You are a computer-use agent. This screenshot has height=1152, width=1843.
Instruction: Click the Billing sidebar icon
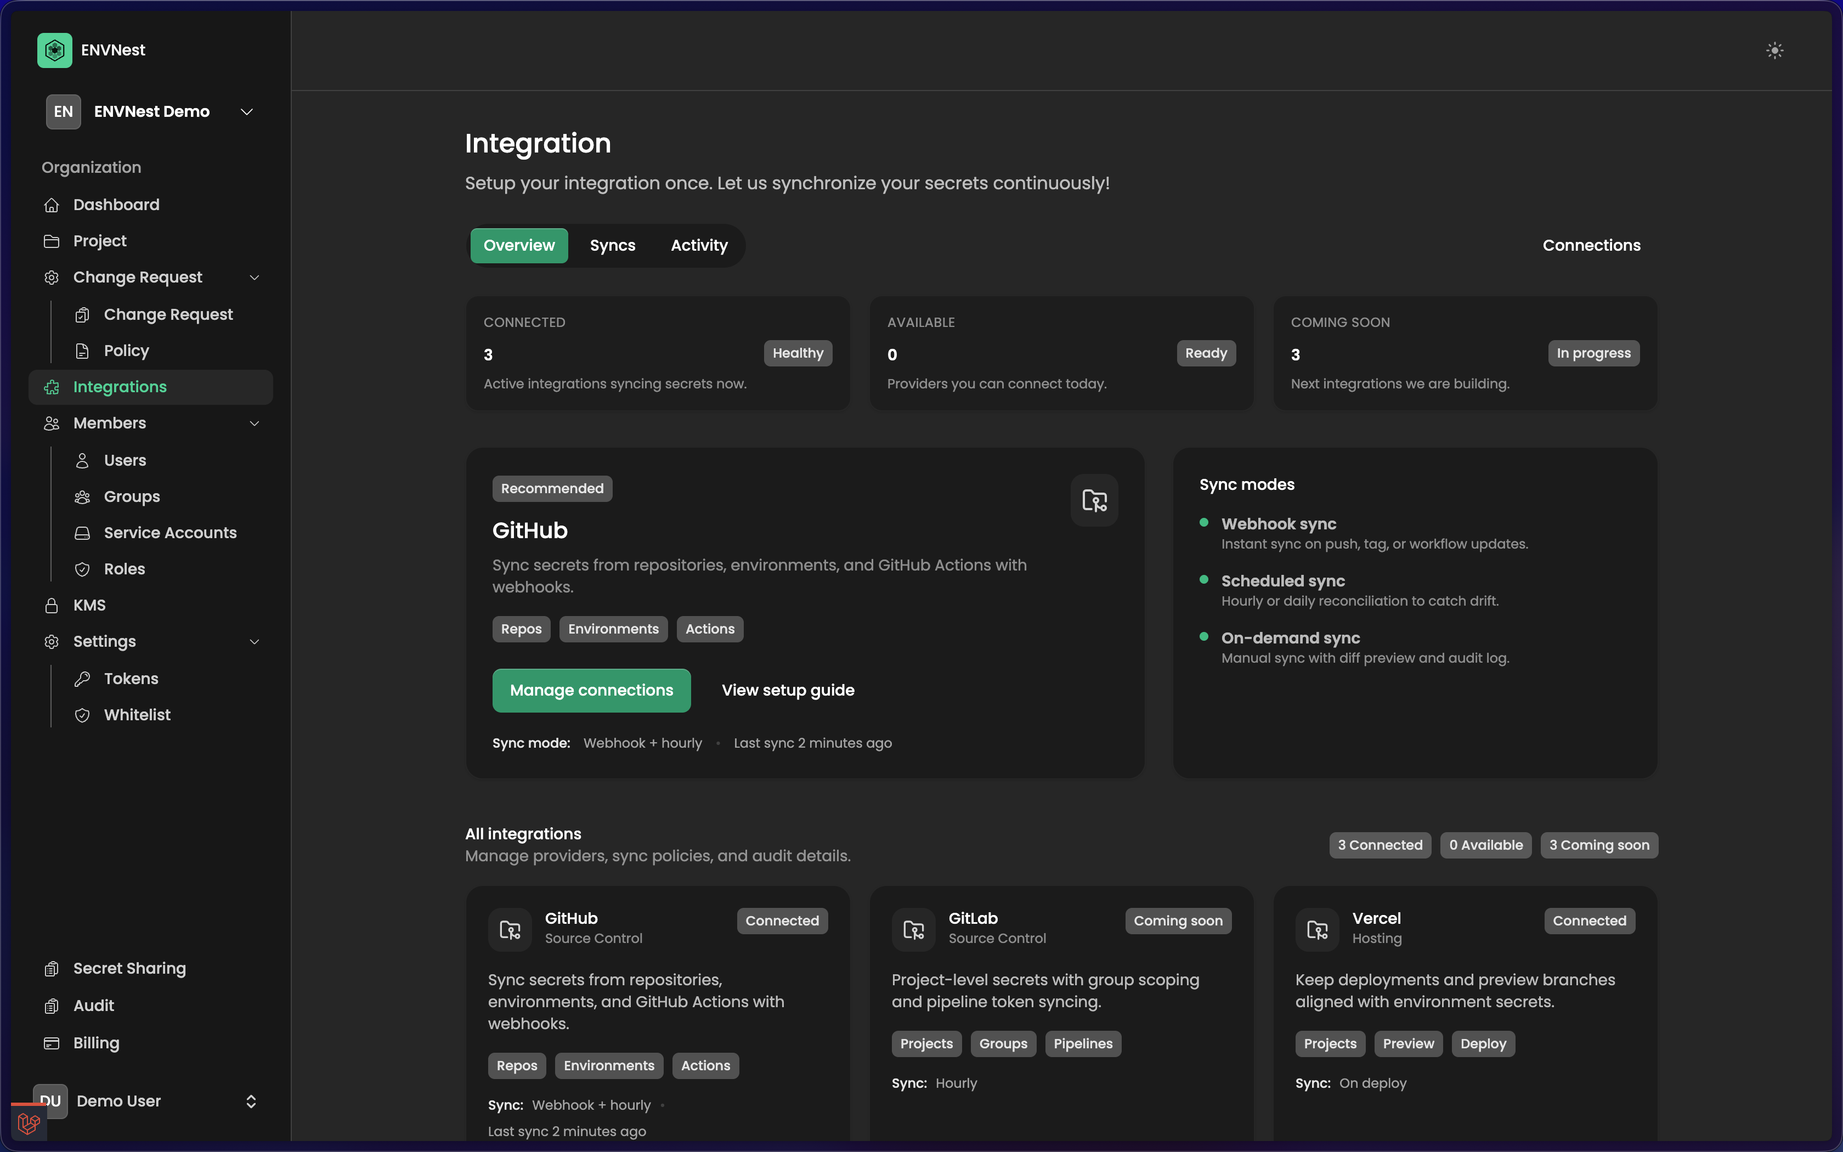pos(52,1042)
